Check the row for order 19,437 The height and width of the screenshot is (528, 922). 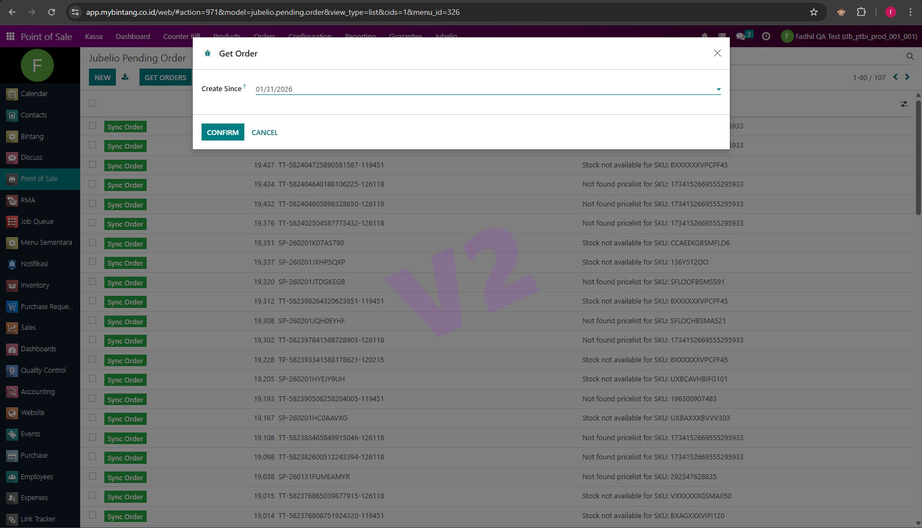[x=92, y=165]
